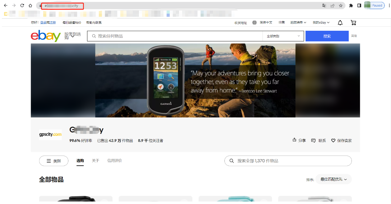Viewport: 391px width, 204px height.
Task: Bookmark page with star icon
Action: pyautogui.click(x=341, y=6)
